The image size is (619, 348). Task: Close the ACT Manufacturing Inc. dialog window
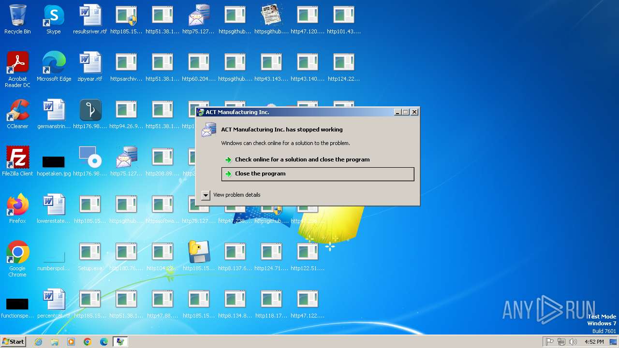point(414,112)
